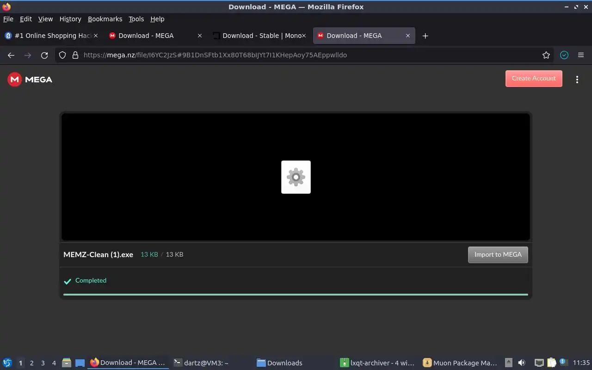The image size is (592, 370).
Task: Open the three-dot MEGA page menu
Action: 577,80
